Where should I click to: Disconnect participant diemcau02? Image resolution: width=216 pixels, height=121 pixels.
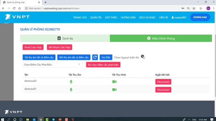click(x=163, y=82)
